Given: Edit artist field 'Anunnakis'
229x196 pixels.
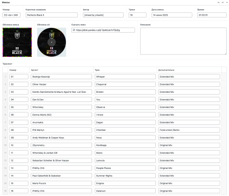Looking at the screenshot, I should click(61, 123).
